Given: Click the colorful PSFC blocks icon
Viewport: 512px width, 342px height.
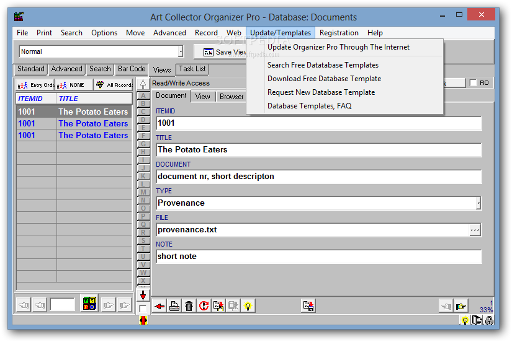Looking at the screenshot, I should (x=89, y=304).
